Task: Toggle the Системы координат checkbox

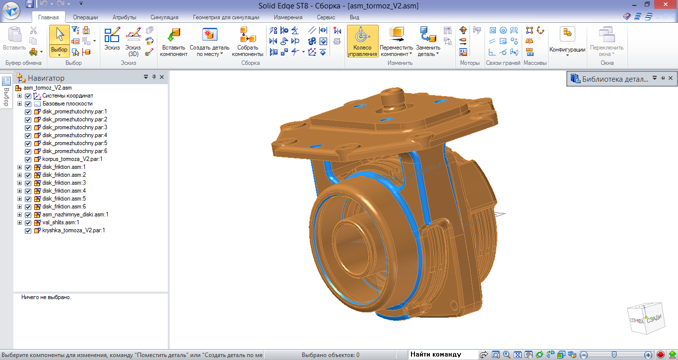Action: tap(28, 96)
